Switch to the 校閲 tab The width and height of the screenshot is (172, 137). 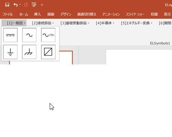[x=154, y=14]
